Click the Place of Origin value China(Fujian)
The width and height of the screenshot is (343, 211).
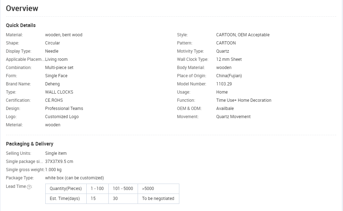pos(229,76)
